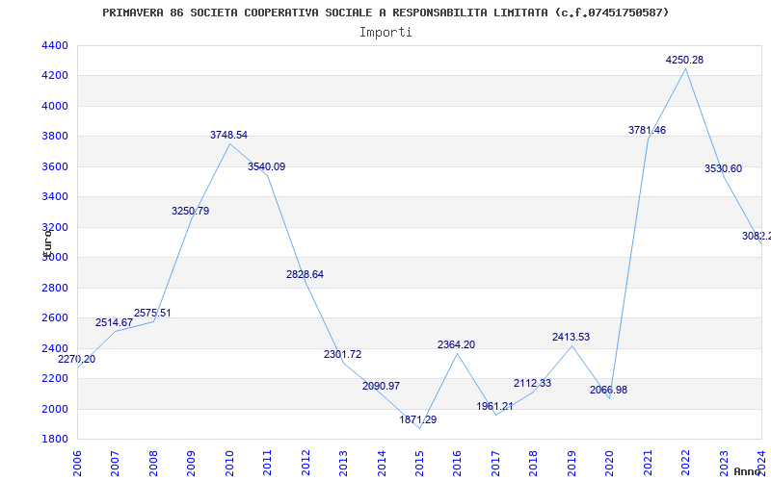
Task: Click y-axis value 2000
Action: click(x=55, y=409)
